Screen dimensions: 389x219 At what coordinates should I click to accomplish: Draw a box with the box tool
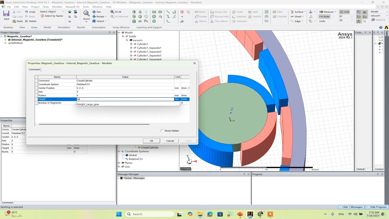pos(134,12)
